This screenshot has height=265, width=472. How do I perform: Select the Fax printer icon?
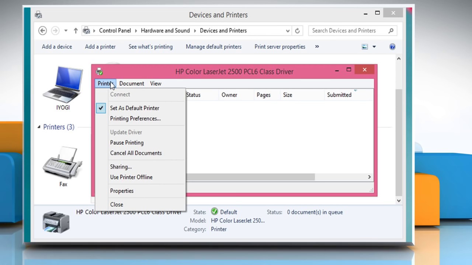pos(63,167)
